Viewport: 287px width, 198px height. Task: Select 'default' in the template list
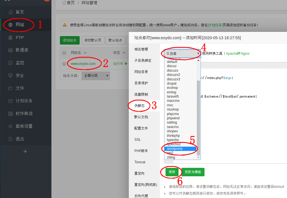click(181, 62)
